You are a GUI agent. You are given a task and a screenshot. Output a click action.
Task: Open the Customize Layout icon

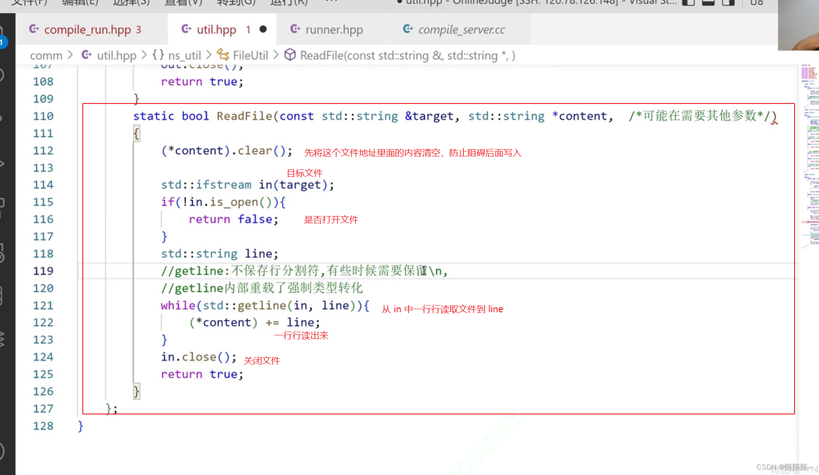pos(757,2)
